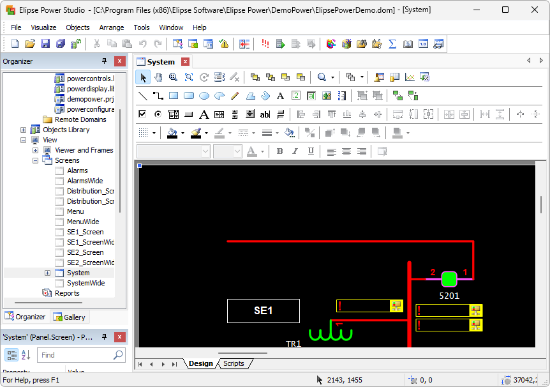
Task: Open the SE1_Screen item in tree
Action: coord(85,232)
